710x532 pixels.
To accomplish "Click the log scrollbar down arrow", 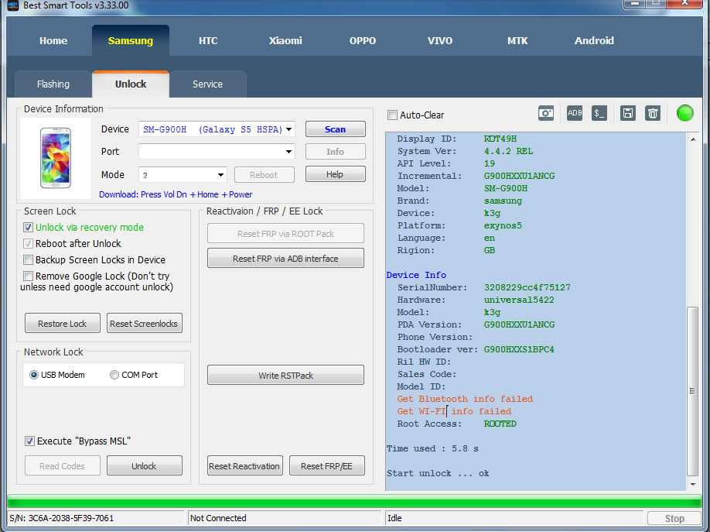I will pyautogui.click(x=693, y=485).
